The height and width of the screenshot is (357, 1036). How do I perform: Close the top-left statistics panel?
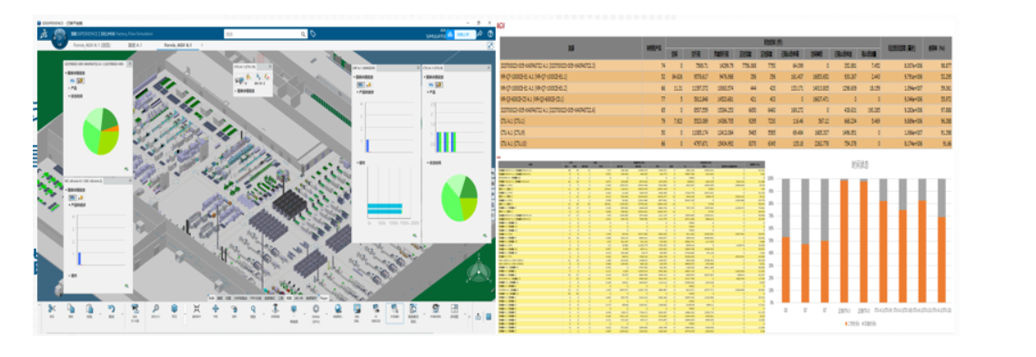[x=129, y=64]
